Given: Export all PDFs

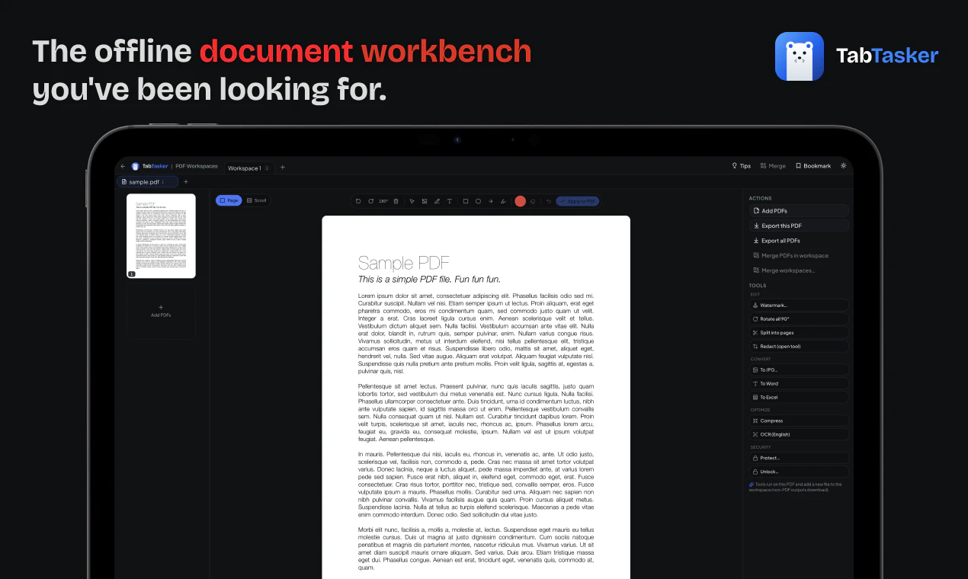Looking at the screenshot, I should 799,241.
